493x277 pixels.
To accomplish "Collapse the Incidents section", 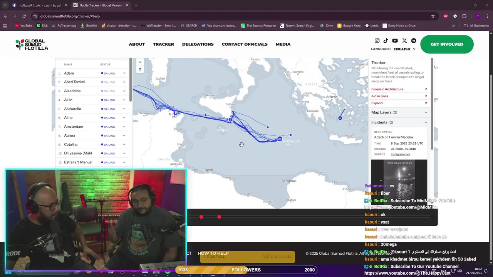I will click(399, 122).
